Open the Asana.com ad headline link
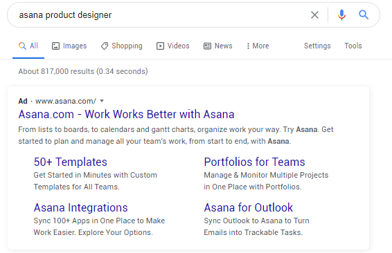The height and width of the screenshot is (253, 392). (126, 115)
